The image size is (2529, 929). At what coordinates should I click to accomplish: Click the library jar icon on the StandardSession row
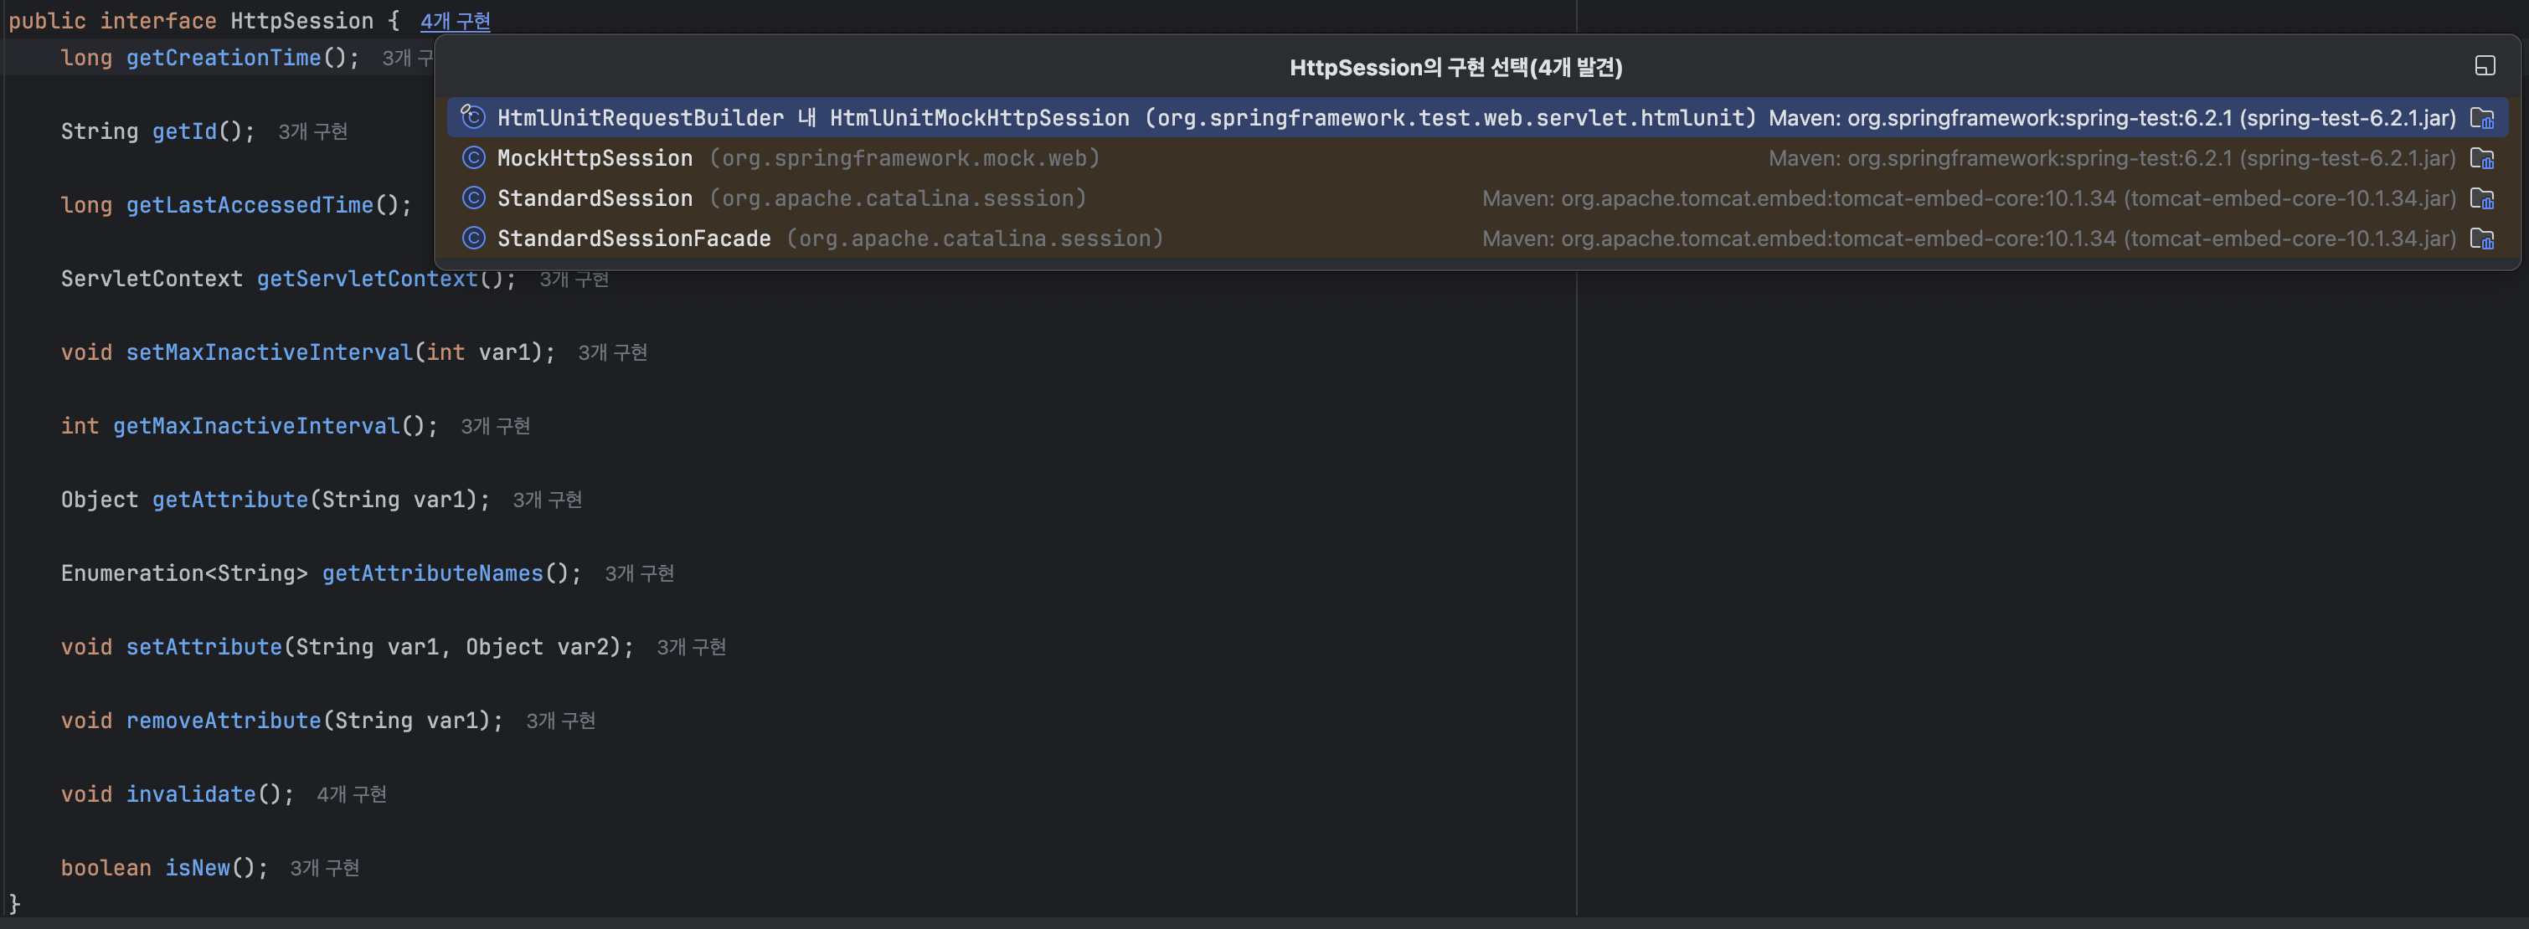2481,198
